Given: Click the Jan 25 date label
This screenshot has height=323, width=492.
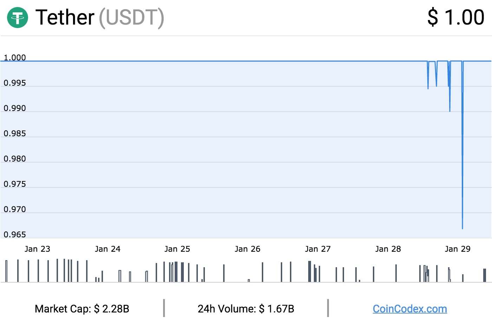Looking at the screenshot, I should point(177,249).
